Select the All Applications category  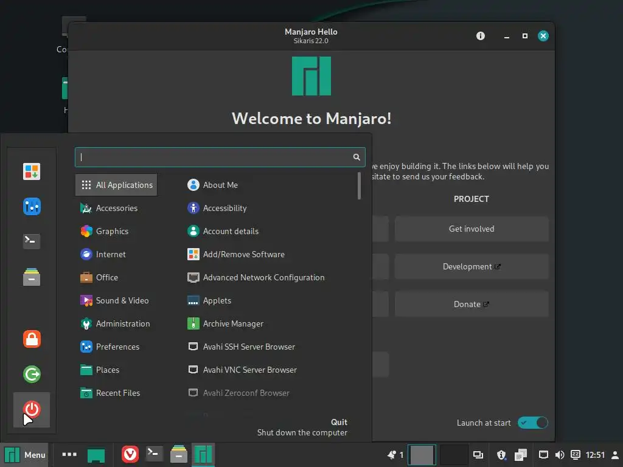pos(116,185)
